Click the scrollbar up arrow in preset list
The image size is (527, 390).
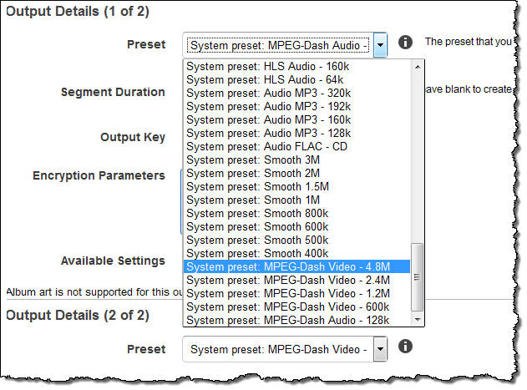(418, 65)
